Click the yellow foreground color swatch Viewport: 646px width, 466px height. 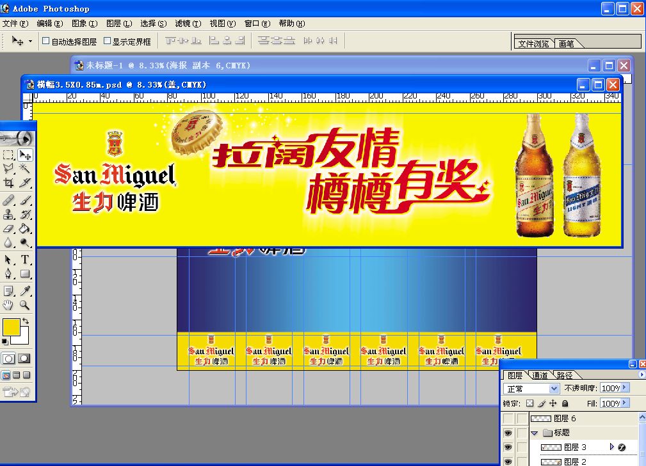pyautogui.click(x=11, y=328)
